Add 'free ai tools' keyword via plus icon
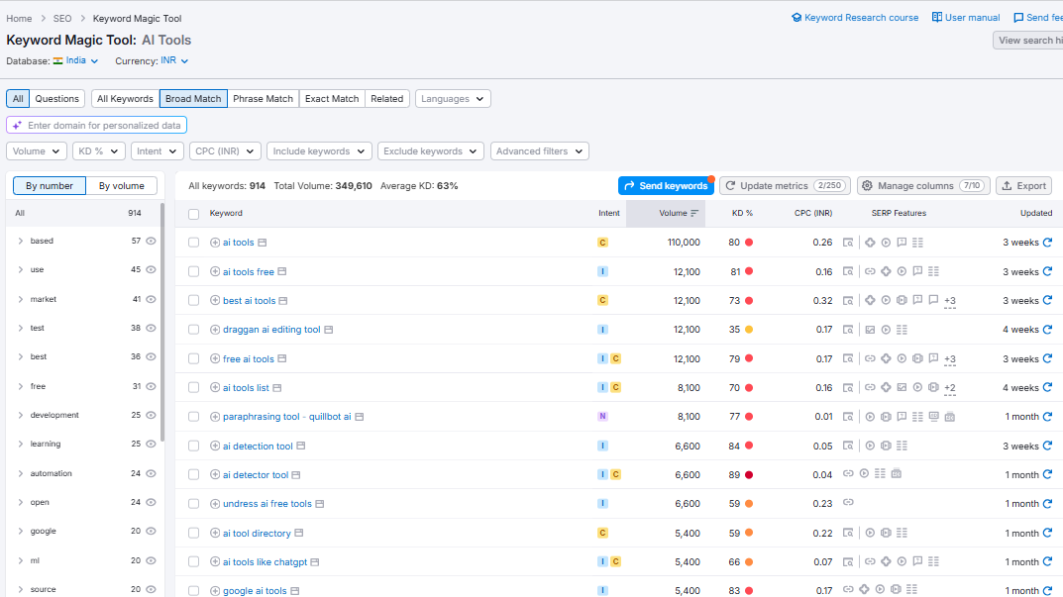This screenshot has width=1063, height=597. tap(215, 358)
